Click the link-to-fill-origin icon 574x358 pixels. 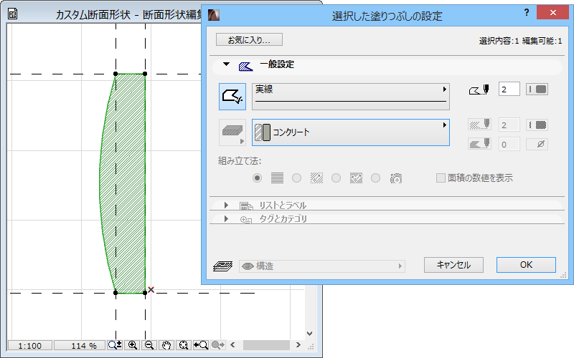point(316,178)
